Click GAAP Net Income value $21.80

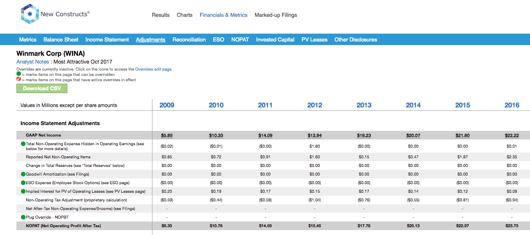(x=463, y=135)
